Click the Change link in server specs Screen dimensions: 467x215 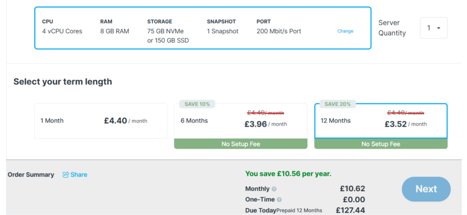click(345, 31)
